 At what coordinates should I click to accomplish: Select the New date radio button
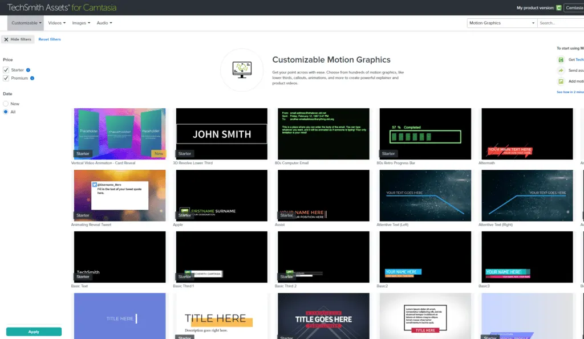point(6,104)
